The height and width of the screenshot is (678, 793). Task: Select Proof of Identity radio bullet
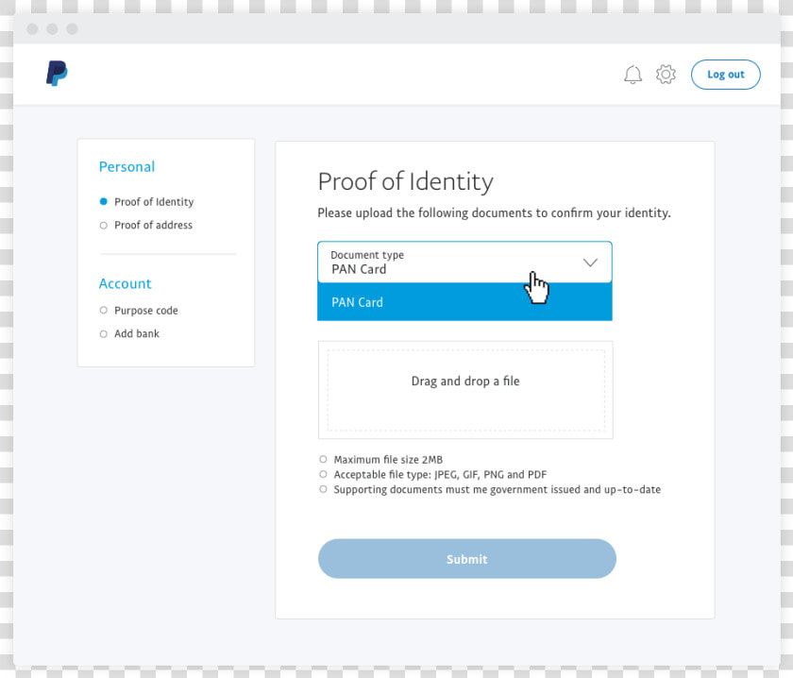click(x=104, y=201)
